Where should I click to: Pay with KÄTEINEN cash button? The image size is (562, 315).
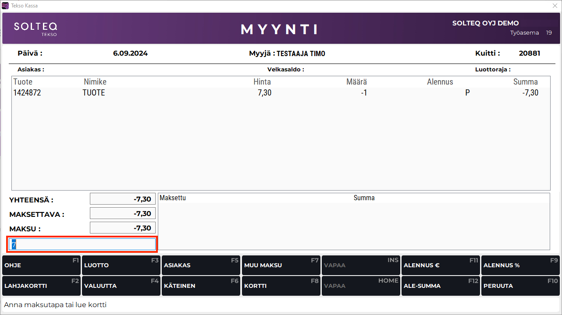click(x=201, y=286)
